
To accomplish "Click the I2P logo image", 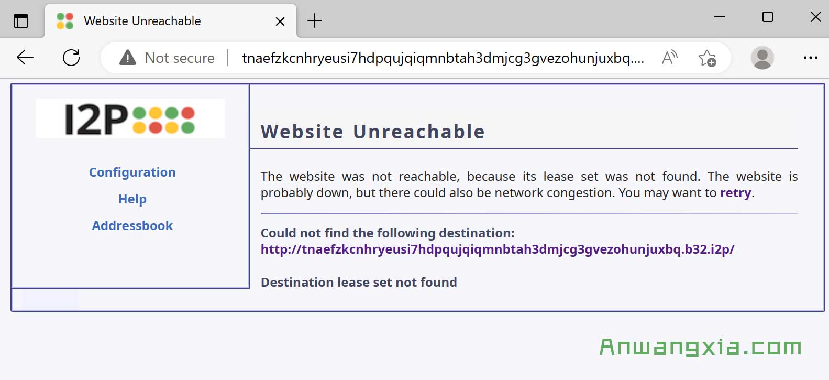I will click(130, 118).
